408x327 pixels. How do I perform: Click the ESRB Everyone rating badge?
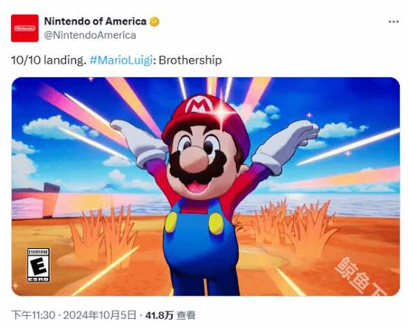point(39,265)
